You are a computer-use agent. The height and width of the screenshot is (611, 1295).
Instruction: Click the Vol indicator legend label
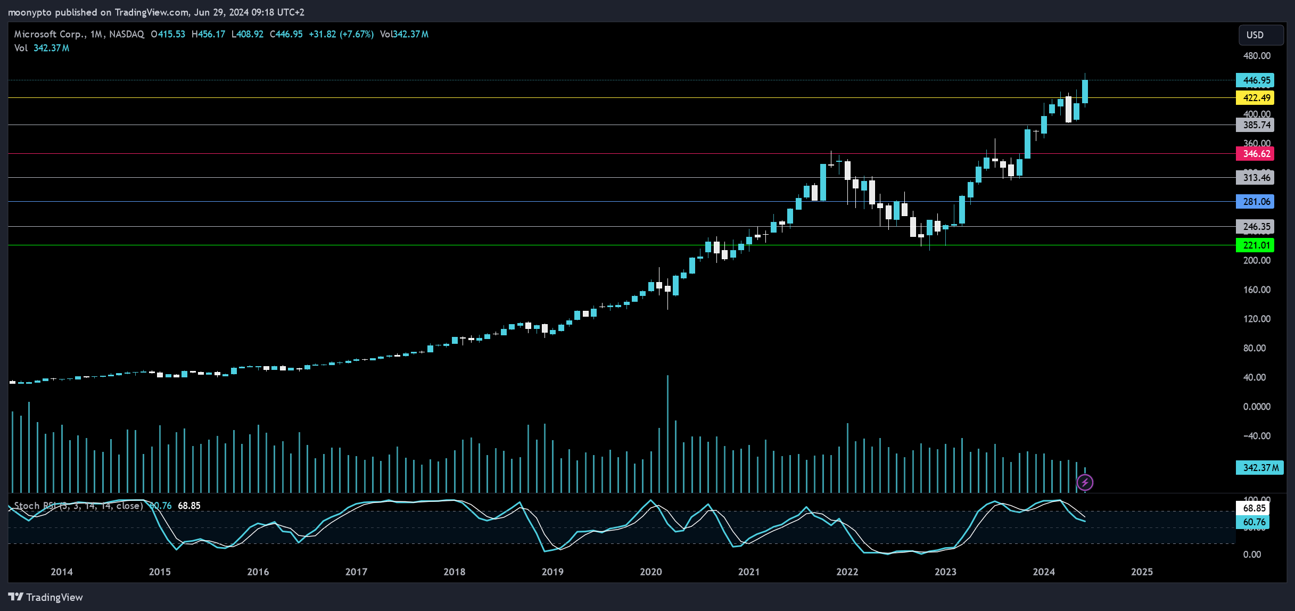point(21,48)
